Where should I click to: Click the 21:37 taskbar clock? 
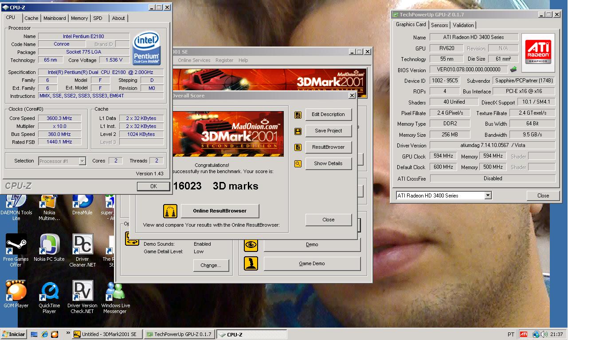click(x=556, y=334)
